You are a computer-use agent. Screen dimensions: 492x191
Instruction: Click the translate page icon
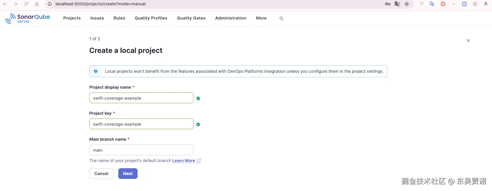coord(397,4)
